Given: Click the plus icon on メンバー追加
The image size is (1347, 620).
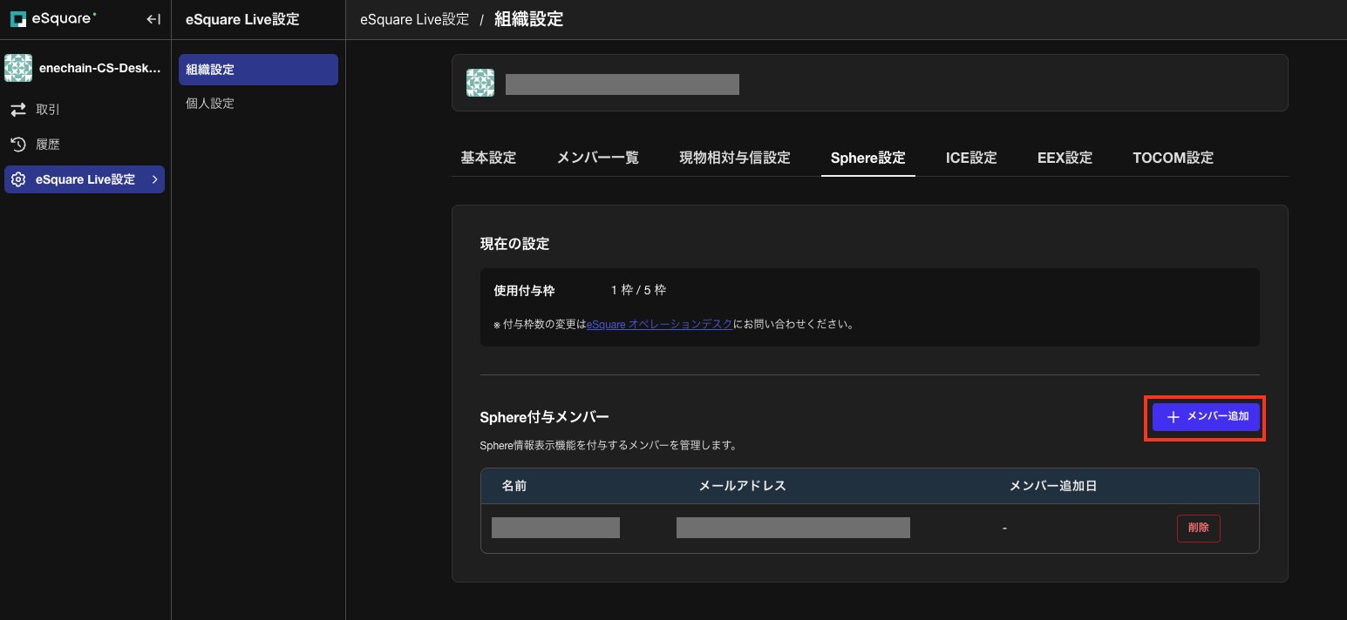Looking at the screenshot, I should point(1174,417).
